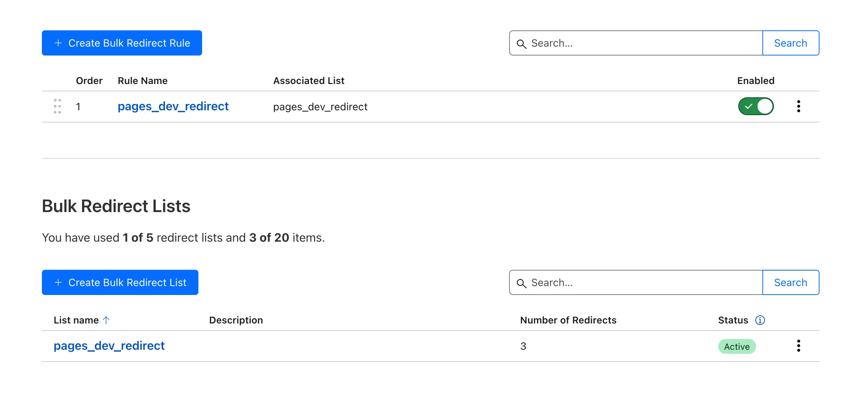Open pages_dev_redirect list name link
The height and width of the screenshot is (416, 861).
click(x=109, y=346)
